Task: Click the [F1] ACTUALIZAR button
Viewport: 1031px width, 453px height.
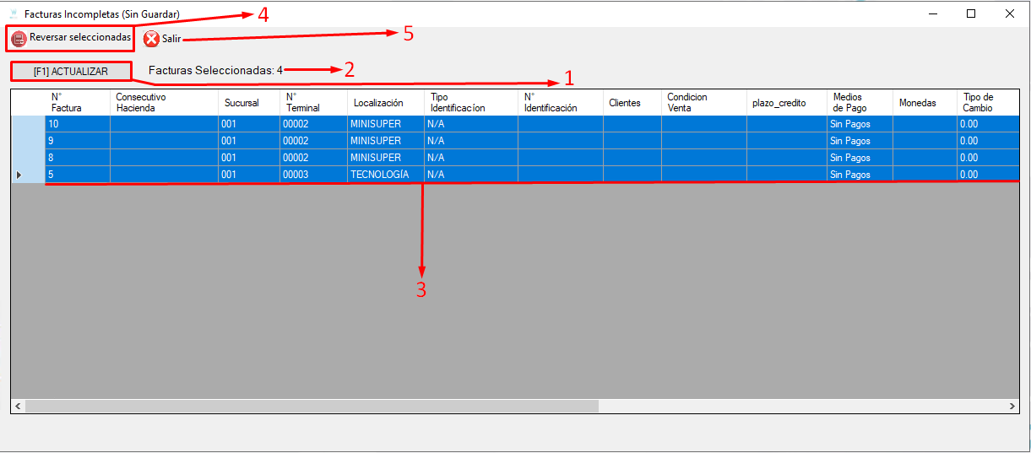Action: pos(71,72)
